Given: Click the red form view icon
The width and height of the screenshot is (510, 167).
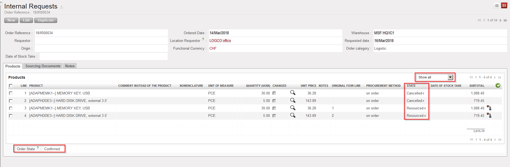Looking at the screenshot, I should (504, 6).
